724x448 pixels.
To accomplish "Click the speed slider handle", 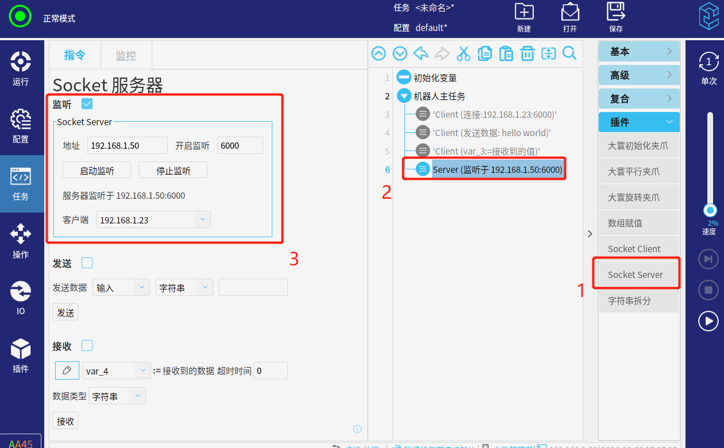I will tap(710, 210).
